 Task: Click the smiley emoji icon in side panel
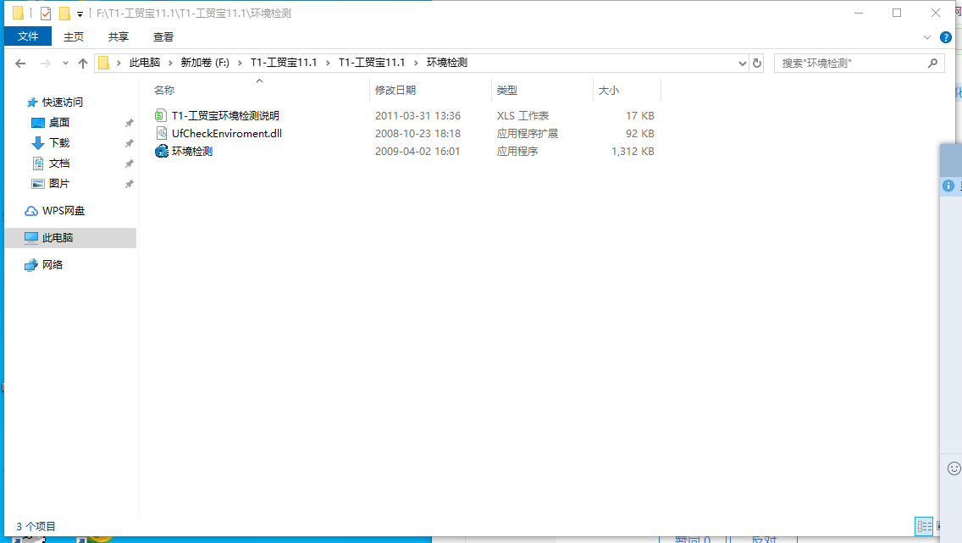tap(954, 468)
